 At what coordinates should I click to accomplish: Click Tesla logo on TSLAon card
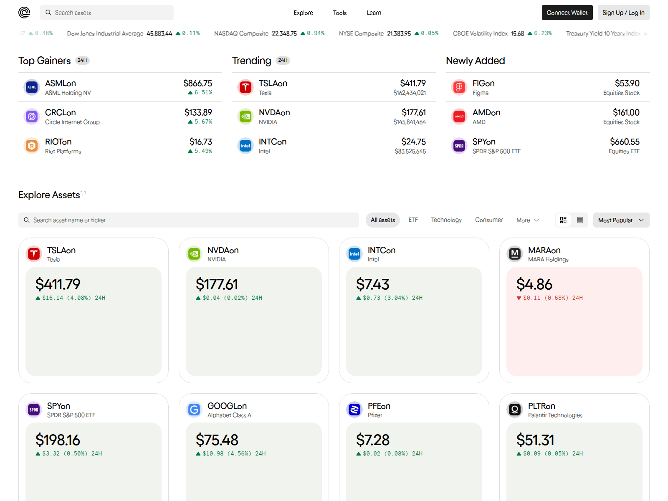tap(34, 254)
